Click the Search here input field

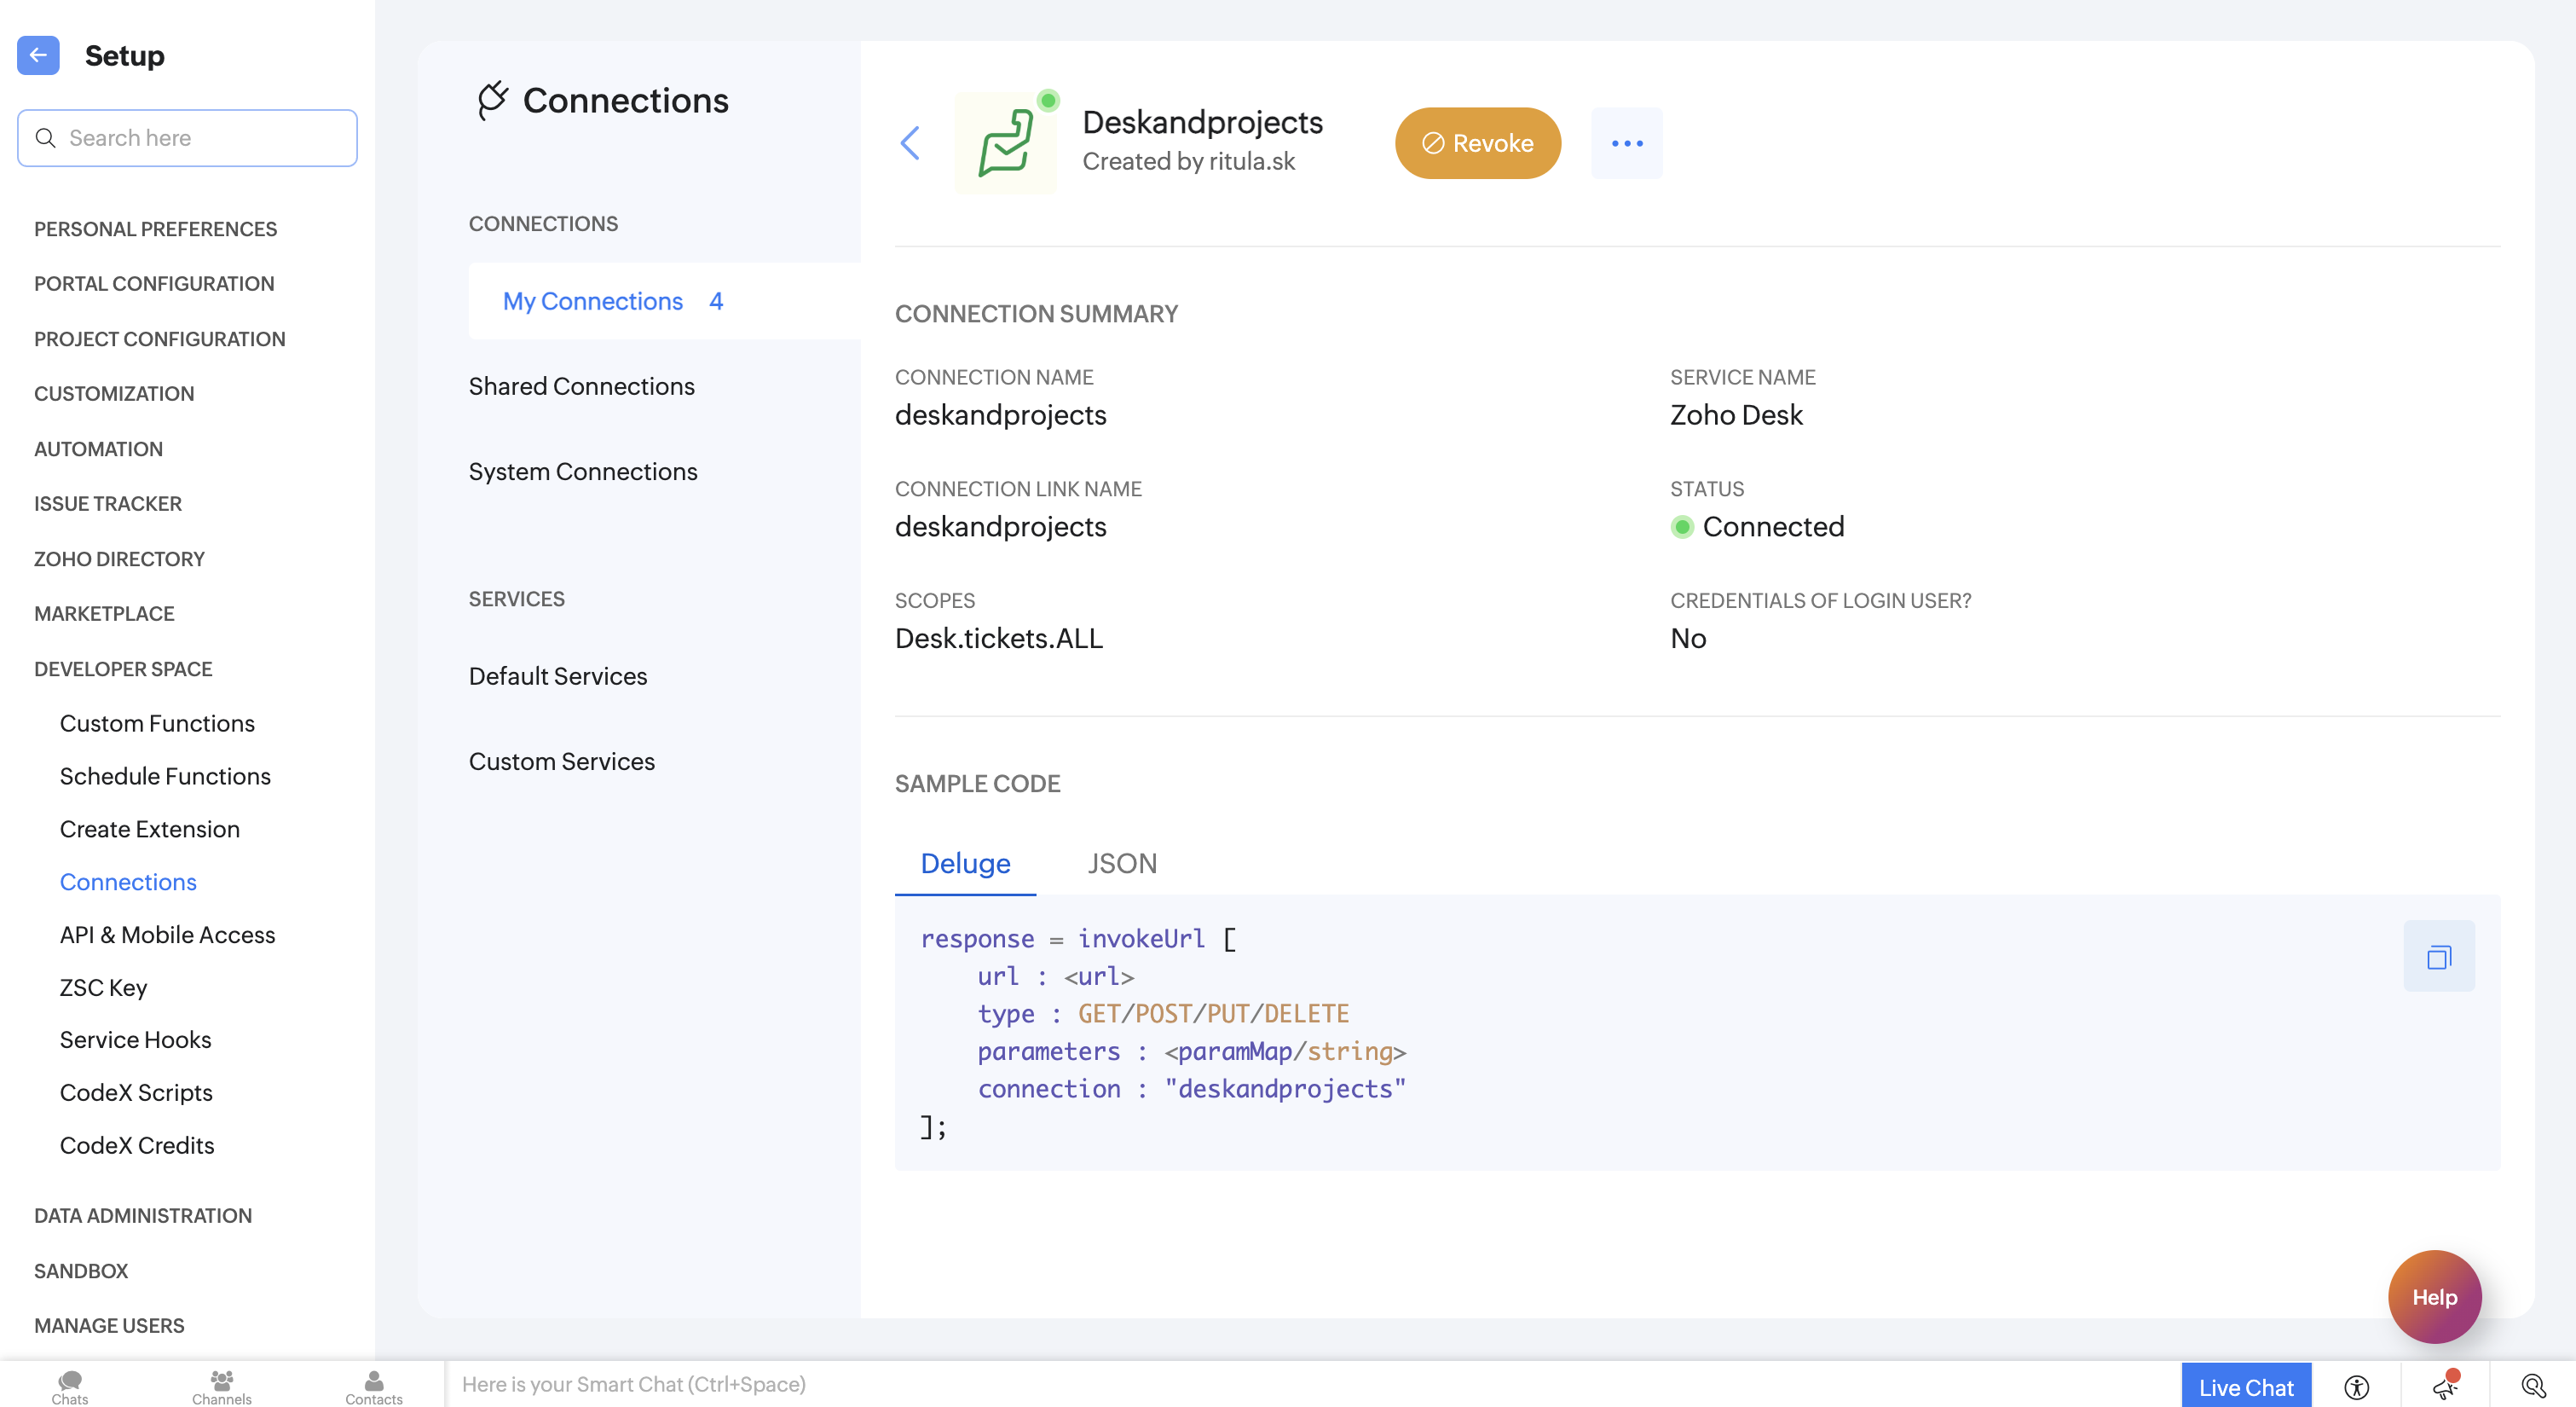(x=188, y=138)
